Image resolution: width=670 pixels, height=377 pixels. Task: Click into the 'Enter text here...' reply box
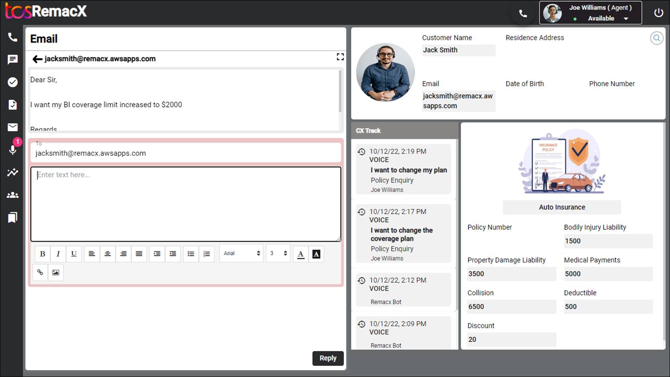tap(186, 204)
